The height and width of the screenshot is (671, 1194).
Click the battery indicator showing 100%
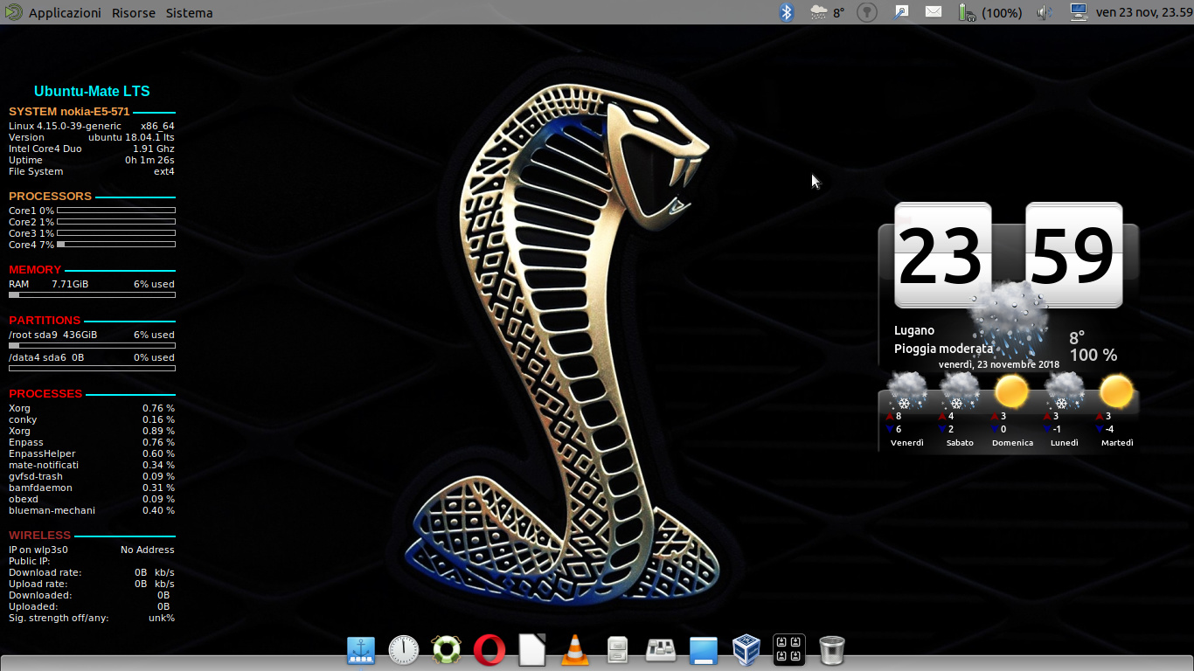click(990, 12)
